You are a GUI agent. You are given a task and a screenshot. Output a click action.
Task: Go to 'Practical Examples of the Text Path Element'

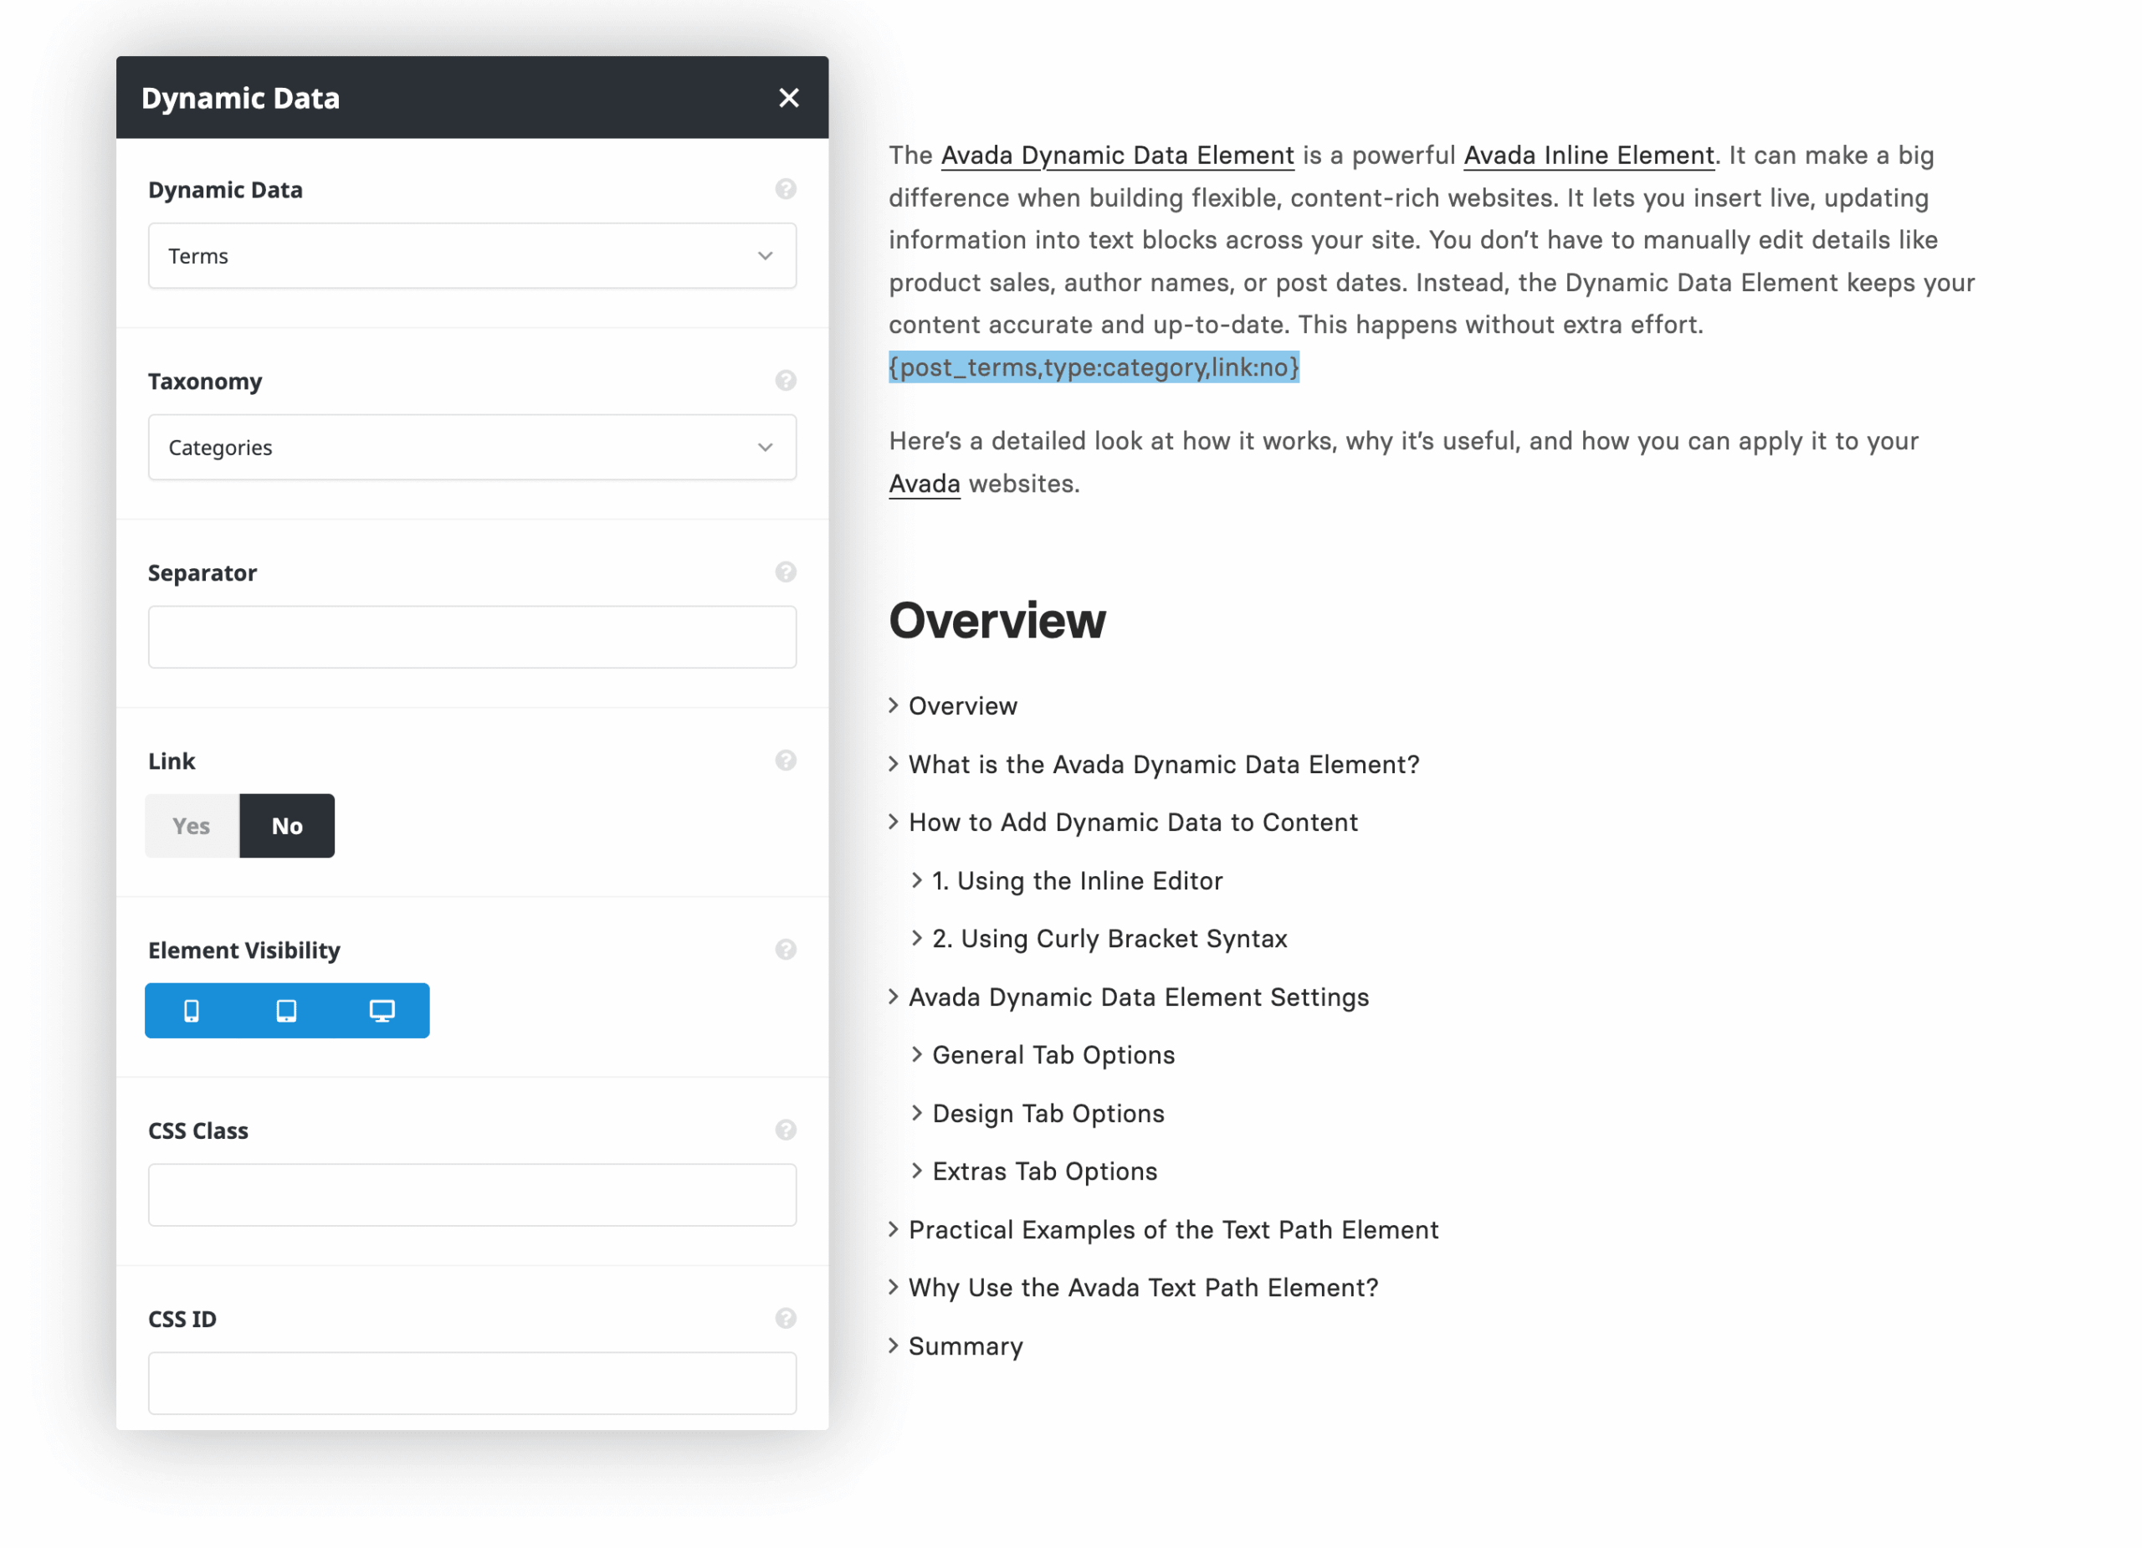pos(1173,1230)
